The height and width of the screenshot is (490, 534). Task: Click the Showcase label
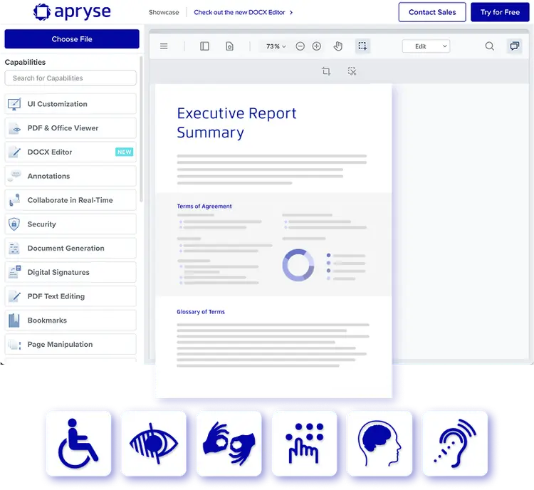click(164, 12)
